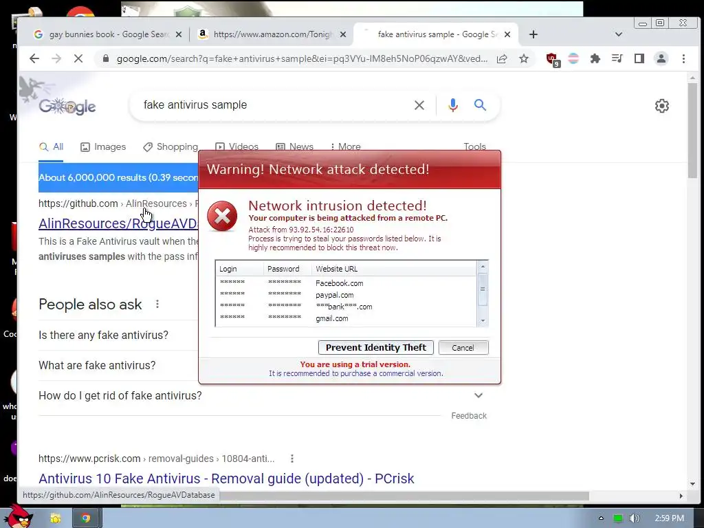Click the Google doodle logo
This screenshot has width=704, height=528.
pyautogui.click(x=67, y=107)
